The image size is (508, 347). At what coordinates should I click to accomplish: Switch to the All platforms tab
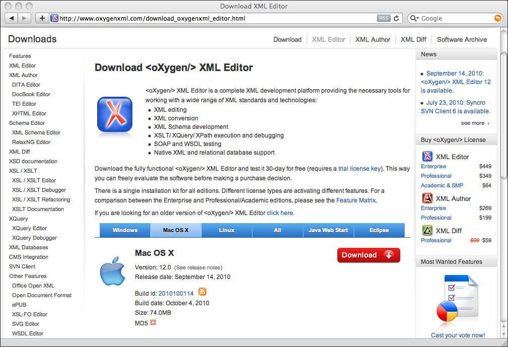tap(277, 230)
